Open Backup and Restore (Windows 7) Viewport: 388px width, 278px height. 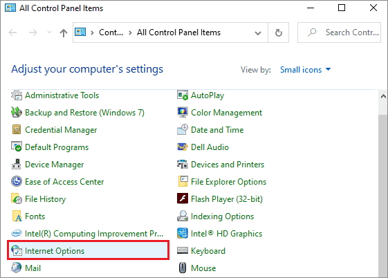point(84,113)
